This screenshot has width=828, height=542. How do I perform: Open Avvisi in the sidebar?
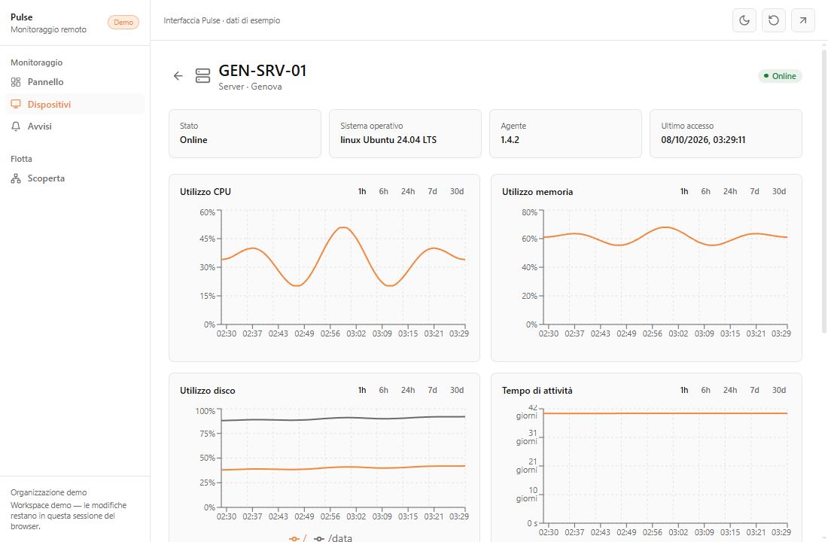[x=75, y=126]
